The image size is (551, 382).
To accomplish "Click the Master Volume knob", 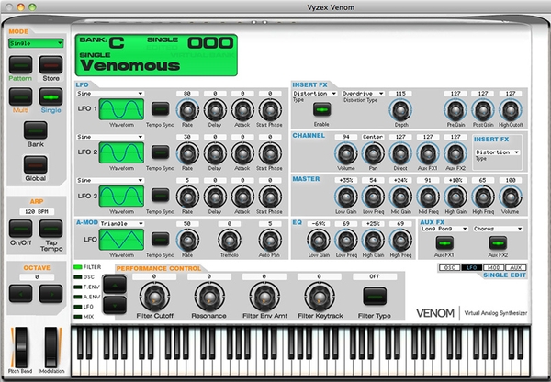I will coord(511,197).
